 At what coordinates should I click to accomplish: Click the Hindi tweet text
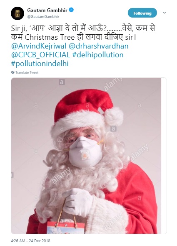click(x=83, y=33)
